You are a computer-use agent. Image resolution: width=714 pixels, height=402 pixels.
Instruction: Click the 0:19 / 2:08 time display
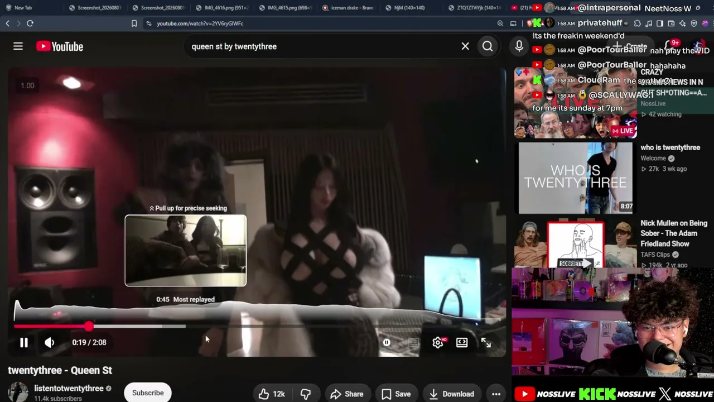coord(89,343)
